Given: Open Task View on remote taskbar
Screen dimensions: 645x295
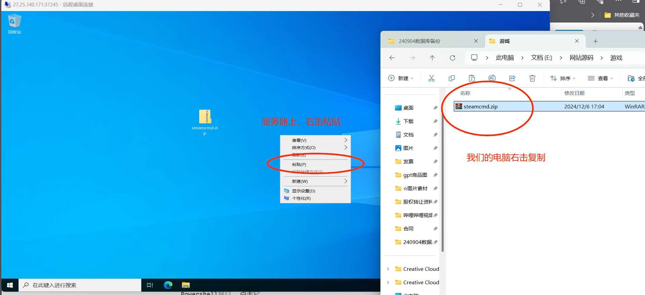Looking at the screenshot, I should pos(150,285).
